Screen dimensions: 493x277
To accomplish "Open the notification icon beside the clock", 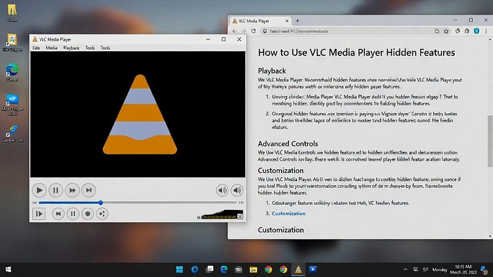I will point(484,270).
